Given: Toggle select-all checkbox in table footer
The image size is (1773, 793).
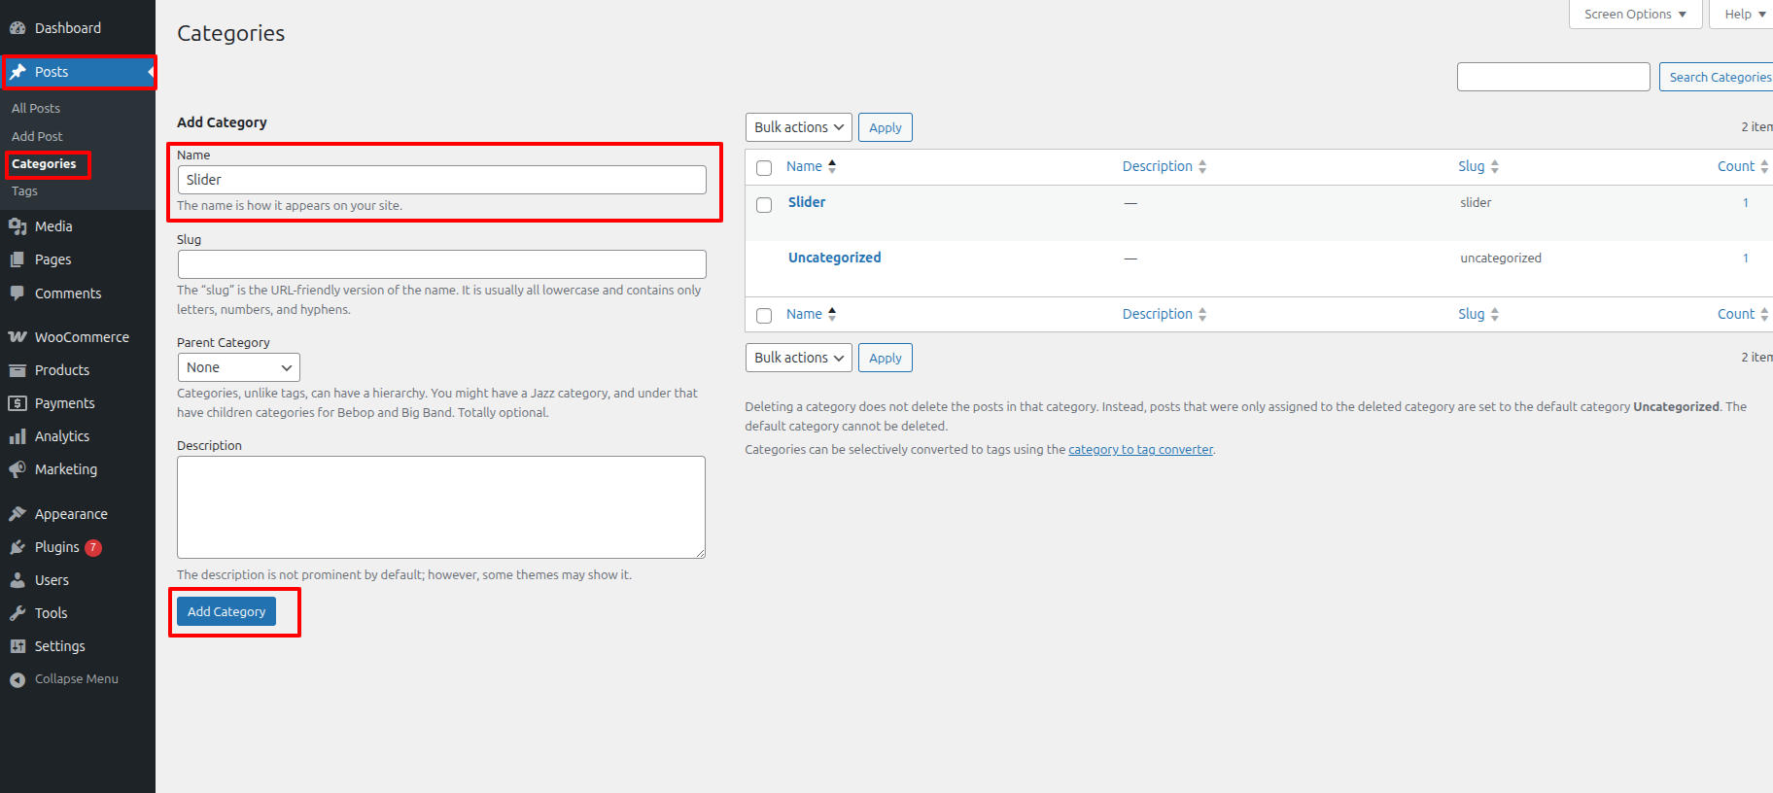Looking at the screenshot, I should (764, 316).
